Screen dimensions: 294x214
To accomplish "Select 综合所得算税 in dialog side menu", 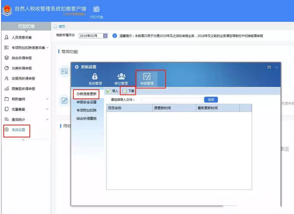I will 87,118.
